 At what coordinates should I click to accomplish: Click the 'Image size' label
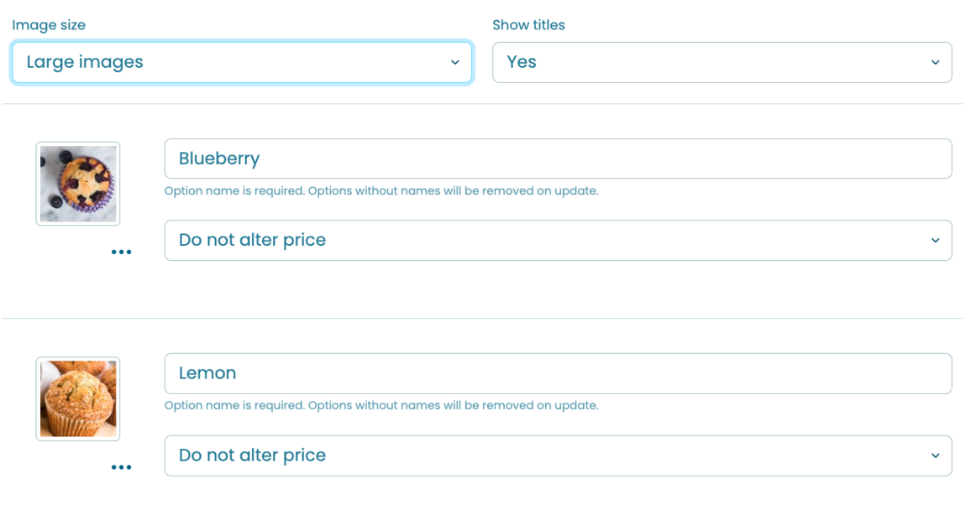tap(49, 25)
